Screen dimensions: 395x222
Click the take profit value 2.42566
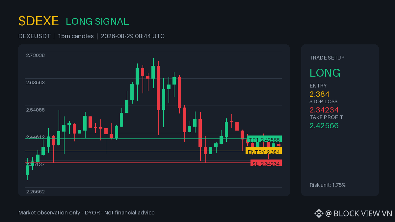coord(324,126)
